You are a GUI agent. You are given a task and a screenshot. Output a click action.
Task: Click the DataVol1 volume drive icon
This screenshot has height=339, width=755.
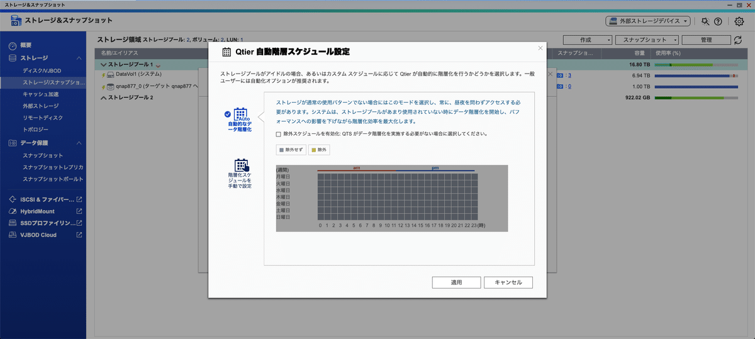tap(109, 75)
